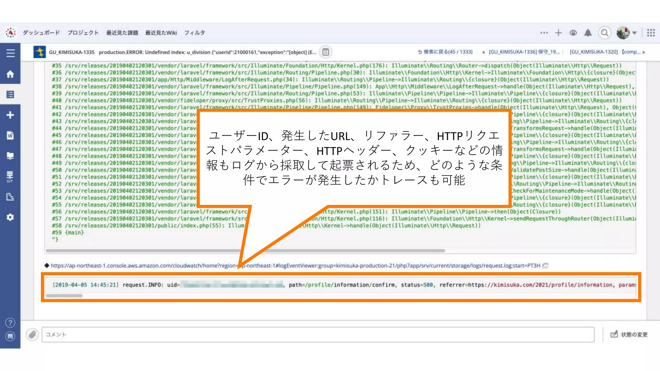Screen dimensions: 660x371
Task: Click the help question mark icon
Action: tap(10, 323)
